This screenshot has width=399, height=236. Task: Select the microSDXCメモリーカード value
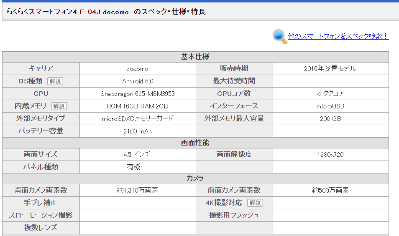tap(138, 118)
